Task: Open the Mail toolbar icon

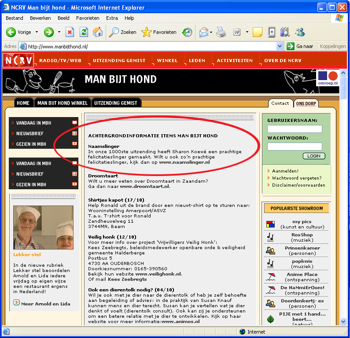Action: click(x=203, y=32)
